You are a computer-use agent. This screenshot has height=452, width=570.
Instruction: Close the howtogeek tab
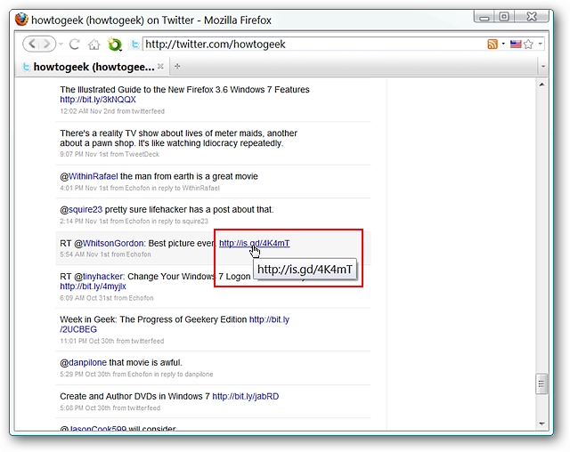[x=160, y=66]
